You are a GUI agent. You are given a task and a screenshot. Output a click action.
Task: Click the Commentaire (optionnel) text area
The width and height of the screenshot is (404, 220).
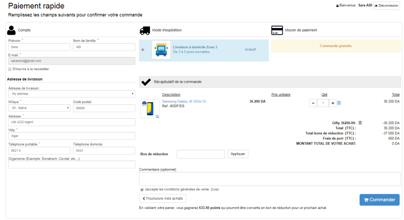pos(270,179)
